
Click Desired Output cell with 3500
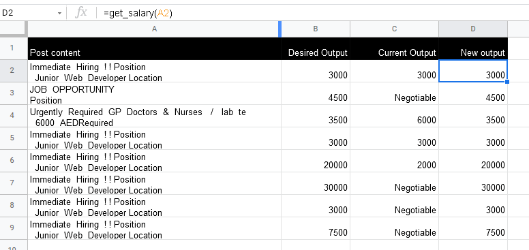click(x=316, y=116)
